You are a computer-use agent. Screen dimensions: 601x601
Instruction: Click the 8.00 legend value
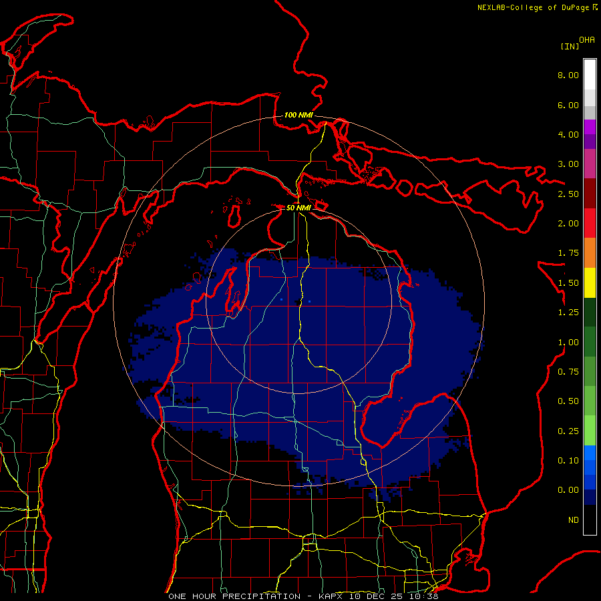[568, 75]
